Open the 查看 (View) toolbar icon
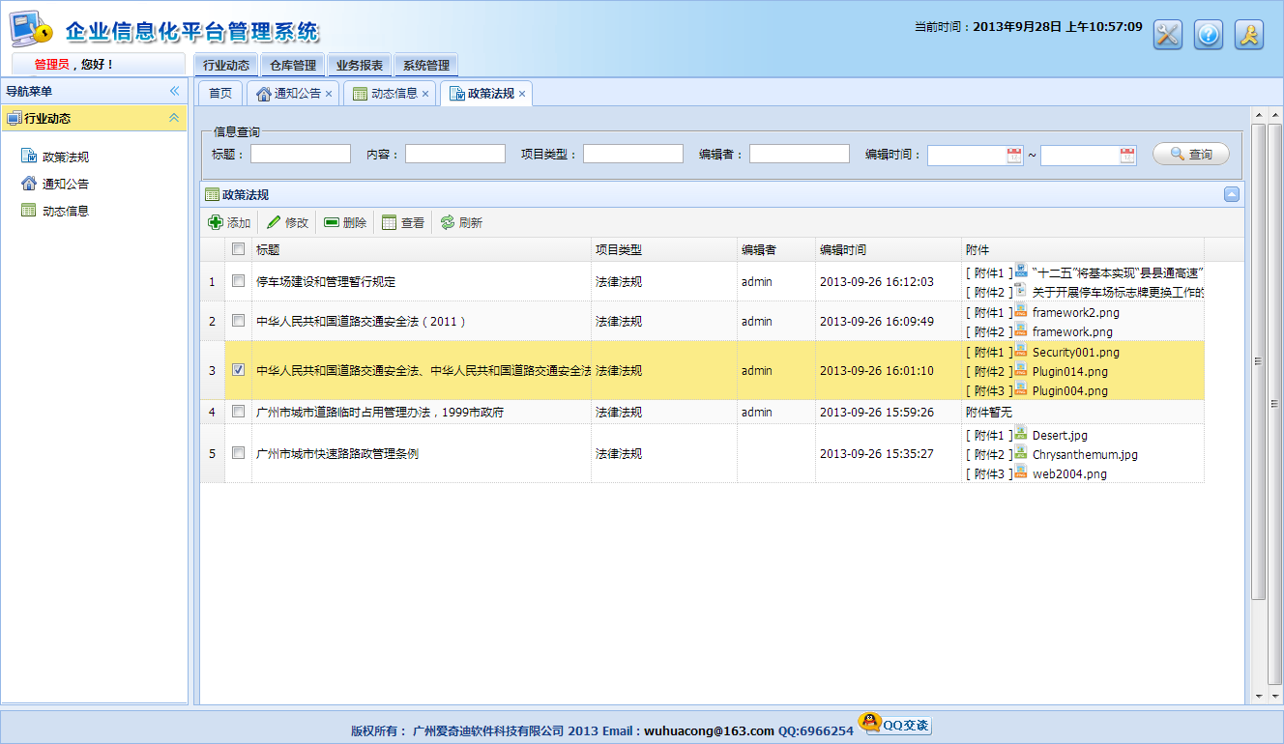This screenshot has width=1284, height=744. [x=404, y=221]
